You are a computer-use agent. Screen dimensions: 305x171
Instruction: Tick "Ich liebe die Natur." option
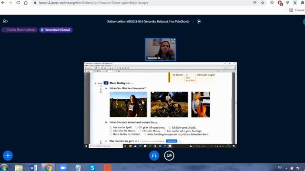point(111,131)
